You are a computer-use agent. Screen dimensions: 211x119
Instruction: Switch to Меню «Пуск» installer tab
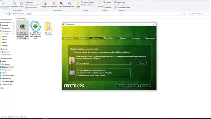coord(109,38)
